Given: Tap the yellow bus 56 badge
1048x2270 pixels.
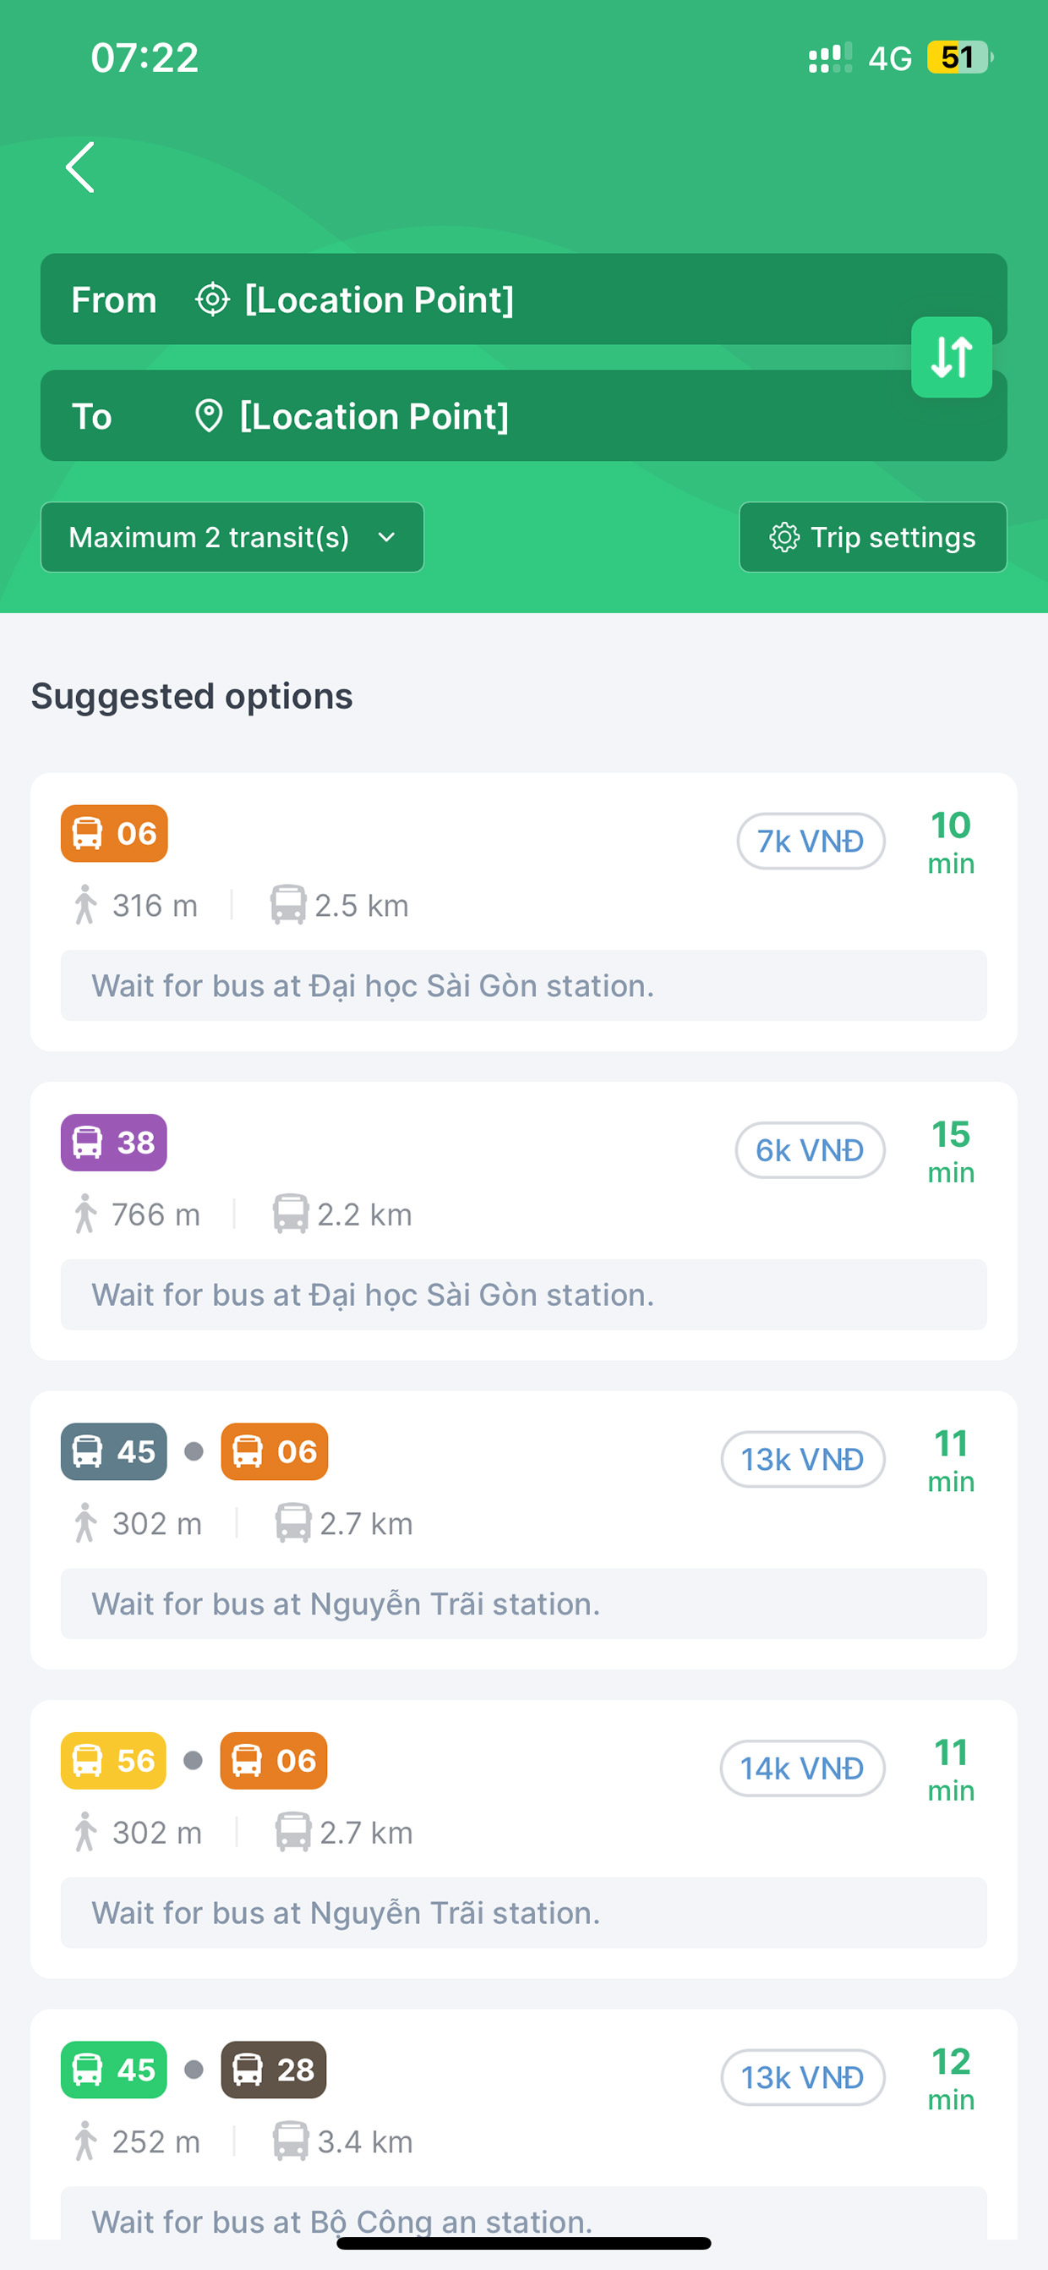Looking at the screenshot, I should click(x=113, y=1760).
